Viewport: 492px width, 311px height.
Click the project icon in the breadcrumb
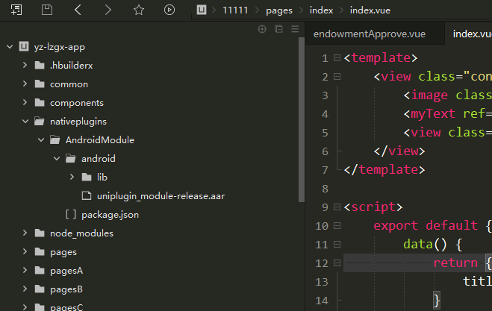click(x=202, y=10)
